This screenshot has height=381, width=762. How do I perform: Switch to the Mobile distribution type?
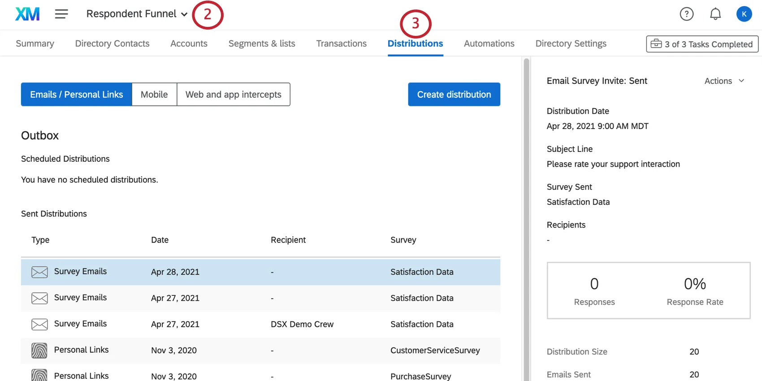(x=154, y=95)
